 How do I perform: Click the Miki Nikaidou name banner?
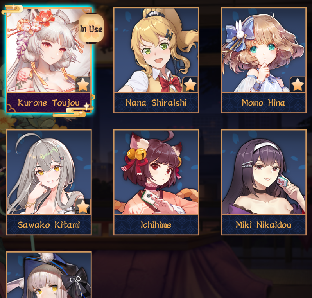(264, 225)
